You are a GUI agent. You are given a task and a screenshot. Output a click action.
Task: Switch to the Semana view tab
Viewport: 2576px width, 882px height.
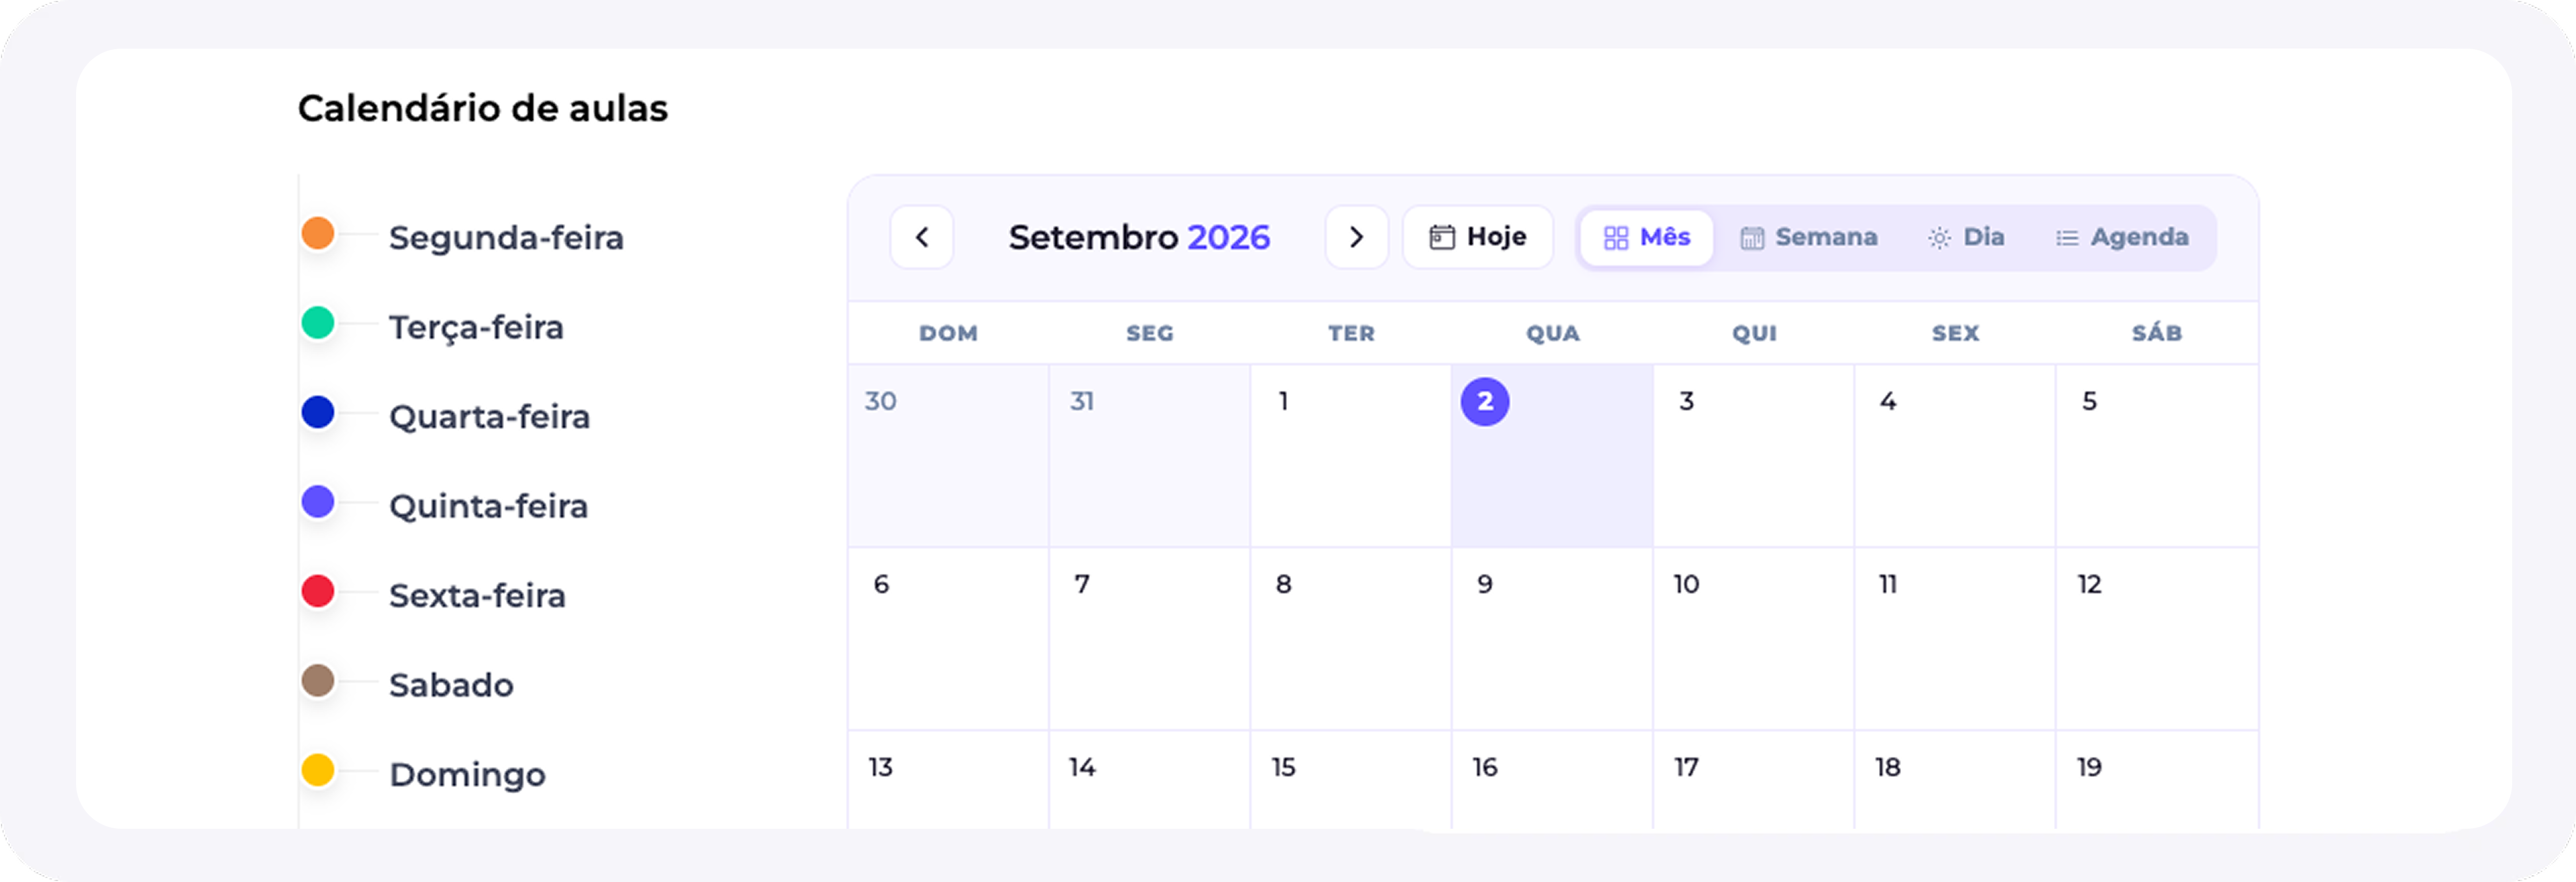tap(1808, 237)
